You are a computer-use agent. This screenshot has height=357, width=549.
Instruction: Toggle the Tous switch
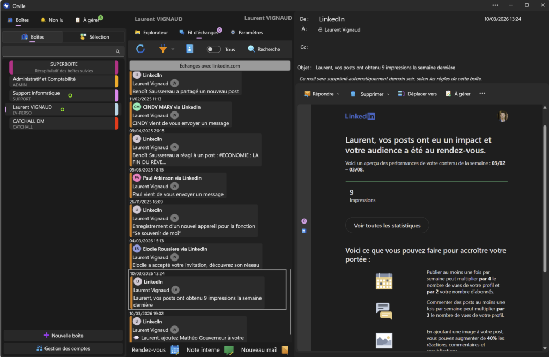[214, 49]
